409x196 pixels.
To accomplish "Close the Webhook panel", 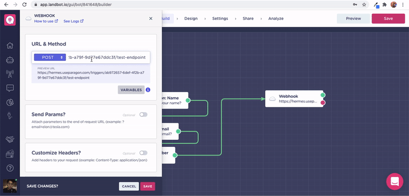I will click(x=151, y=18).
